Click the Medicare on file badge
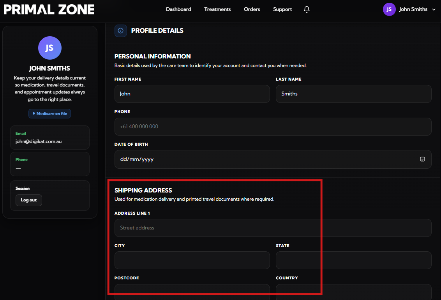The height and width of the screenshot is (300, 441). click(x=49, y=113)
